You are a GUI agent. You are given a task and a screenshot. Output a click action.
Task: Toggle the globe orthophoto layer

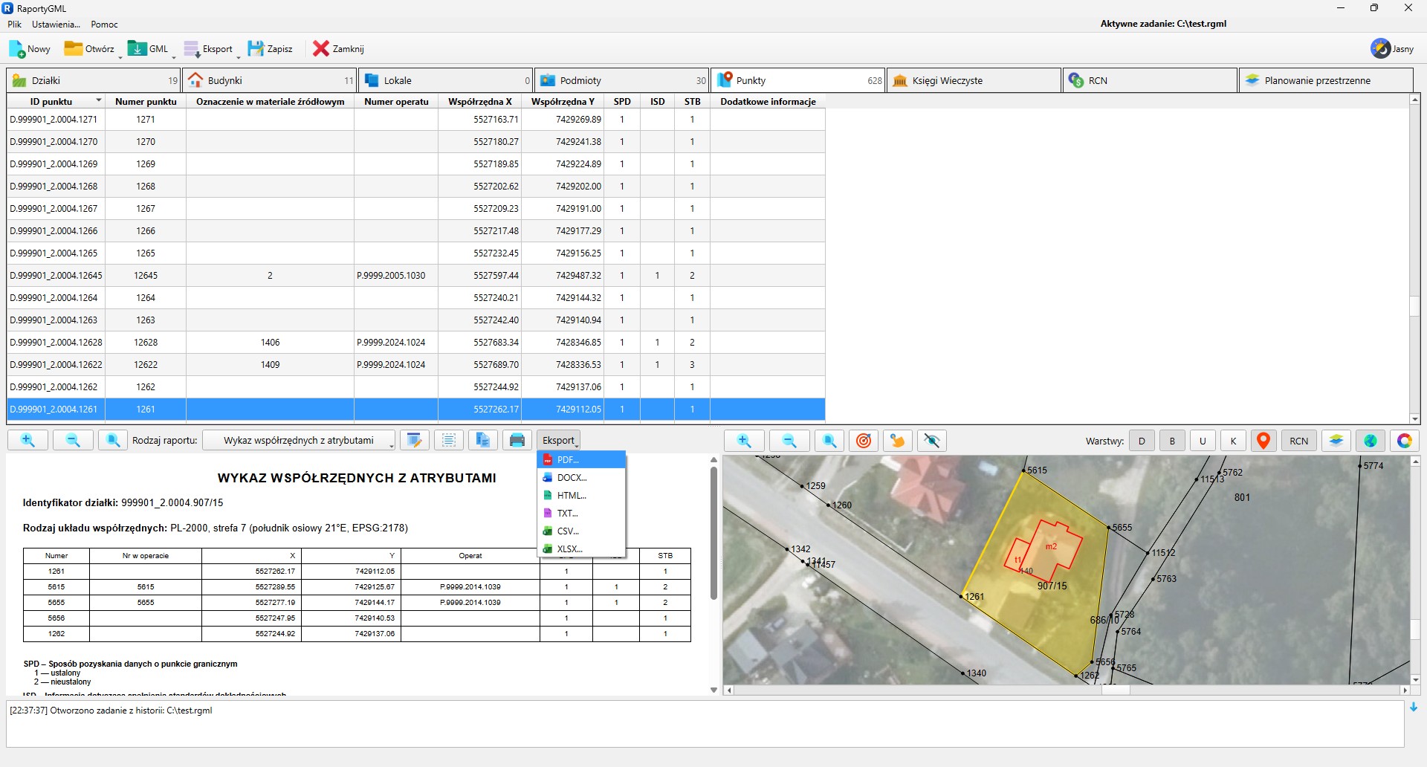(x=1371, y=441)
